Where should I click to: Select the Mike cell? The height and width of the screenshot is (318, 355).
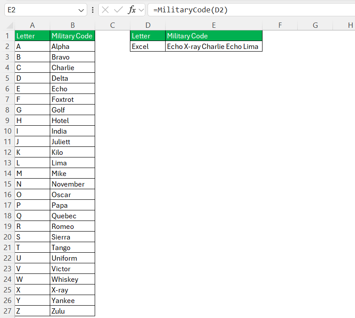[72, 173]
